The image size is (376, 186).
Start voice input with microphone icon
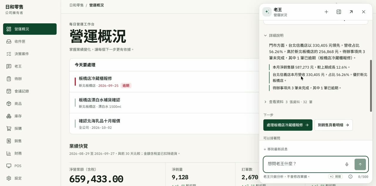[347, 165]
